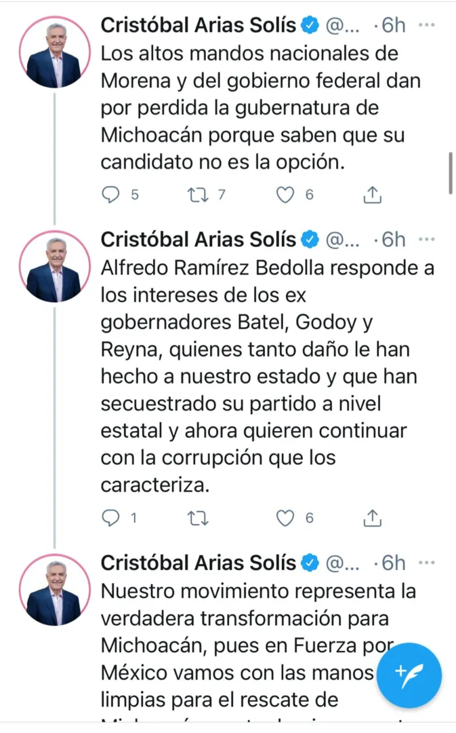The height and width of the screenshot is (733, 456).
Task: Share the Morena gubernatura tweet
Action: point(372,195)
